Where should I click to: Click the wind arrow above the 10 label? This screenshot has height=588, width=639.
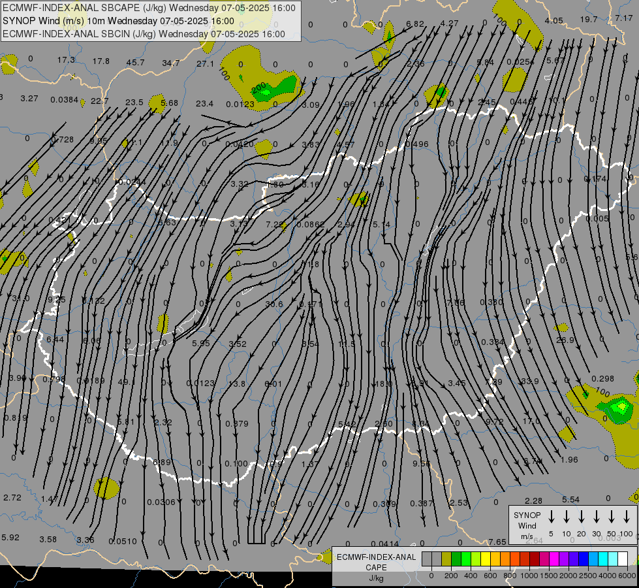[x=567, y=517]
